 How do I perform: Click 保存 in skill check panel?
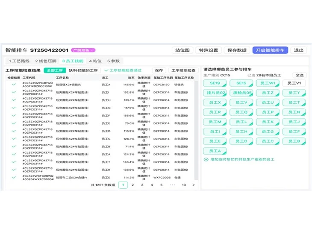pos(159,70)
